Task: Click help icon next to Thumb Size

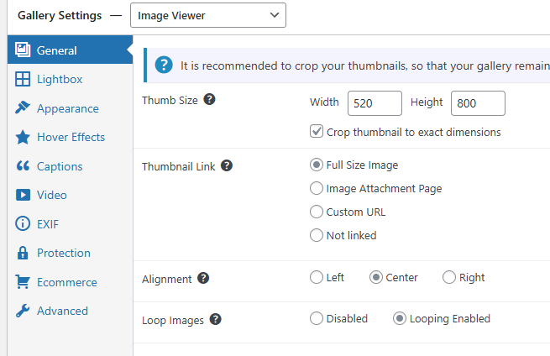Action: pos(210,99)
